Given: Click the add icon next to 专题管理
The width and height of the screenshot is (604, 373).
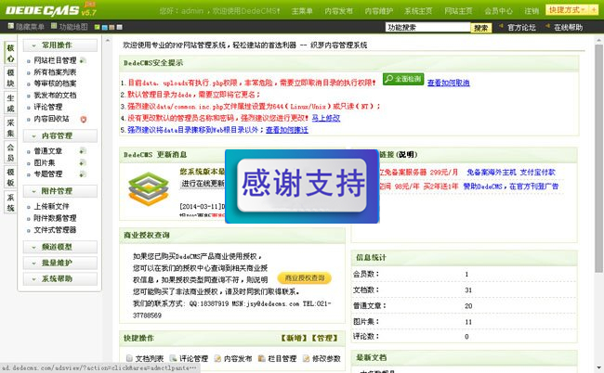Looking at the screenshot, I should (83, 174).
